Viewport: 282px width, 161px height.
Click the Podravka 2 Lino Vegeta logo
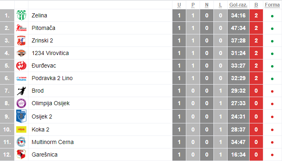[21, 78]
